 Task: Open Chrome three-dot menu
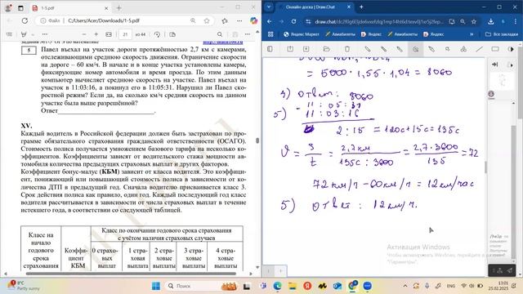(516, 21)
